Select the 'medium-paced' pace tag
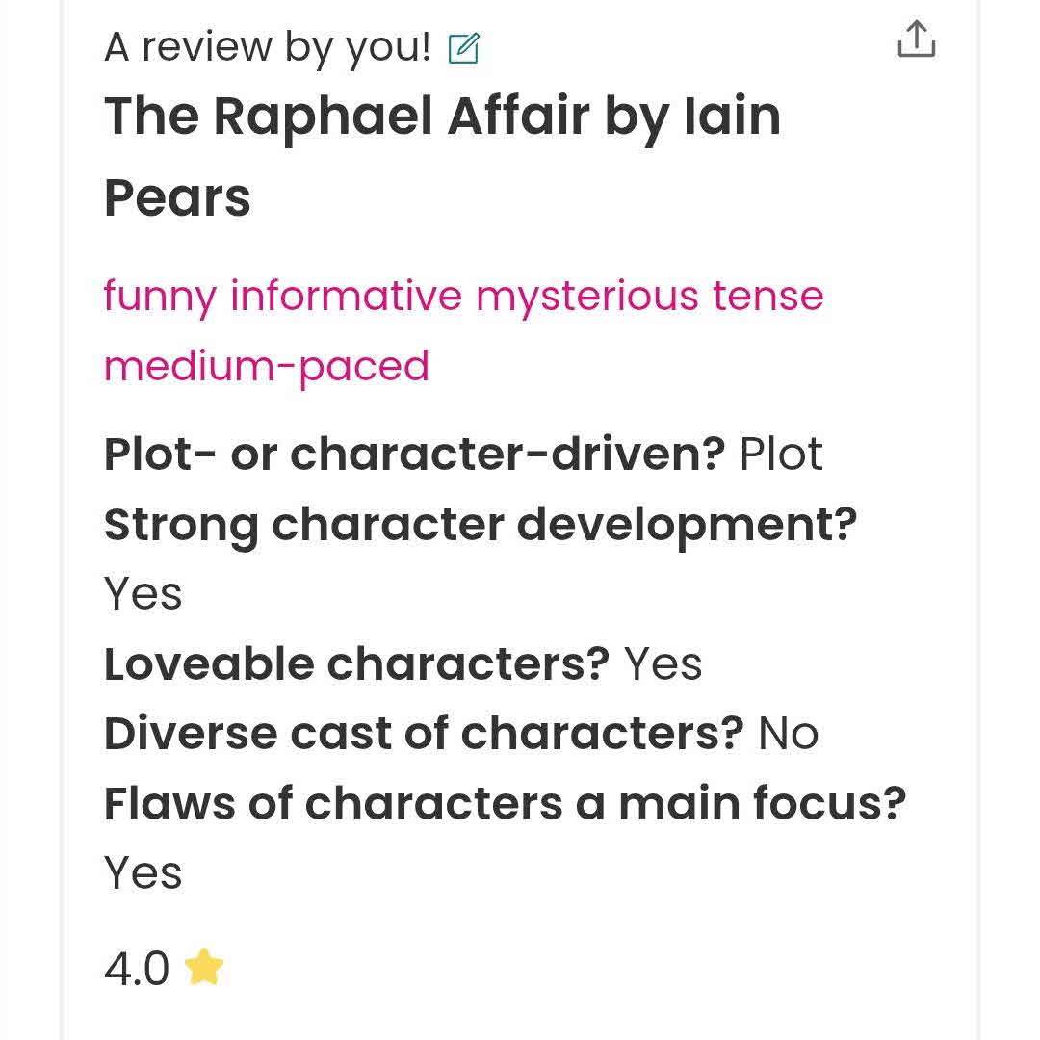This screenshot has height=1040, width=1040. click(267, 366)
